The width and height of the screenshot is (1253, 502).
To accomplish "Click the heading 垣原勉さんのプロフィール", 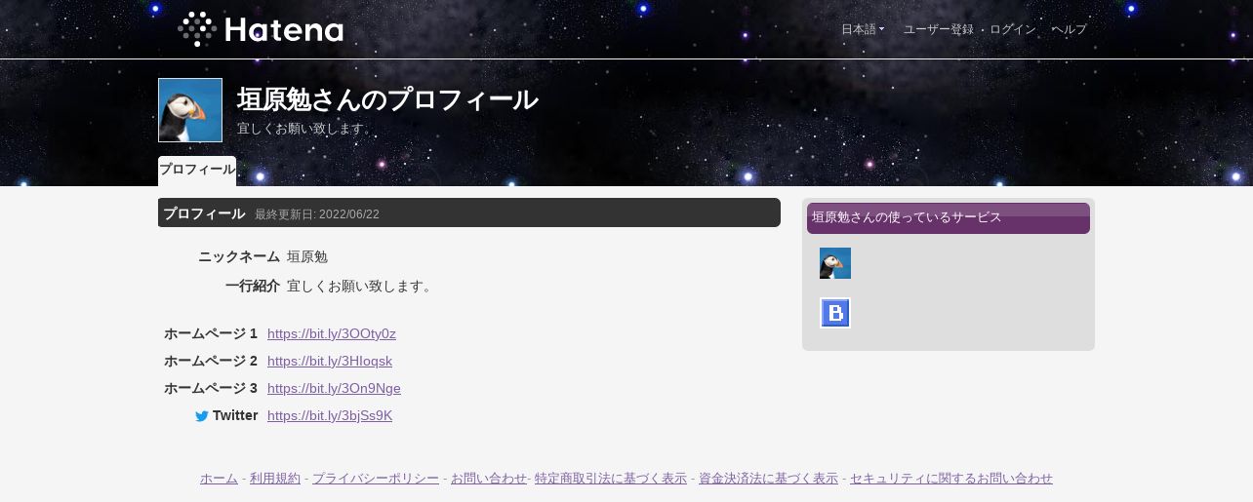I will click(x=387, y=99).
